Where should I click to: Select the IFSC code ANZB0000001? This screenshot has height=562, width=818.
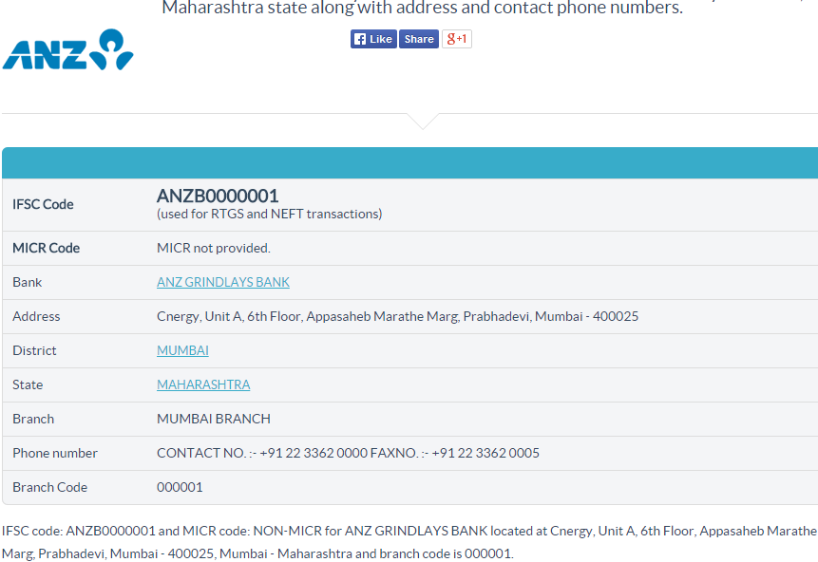point(218,196)
